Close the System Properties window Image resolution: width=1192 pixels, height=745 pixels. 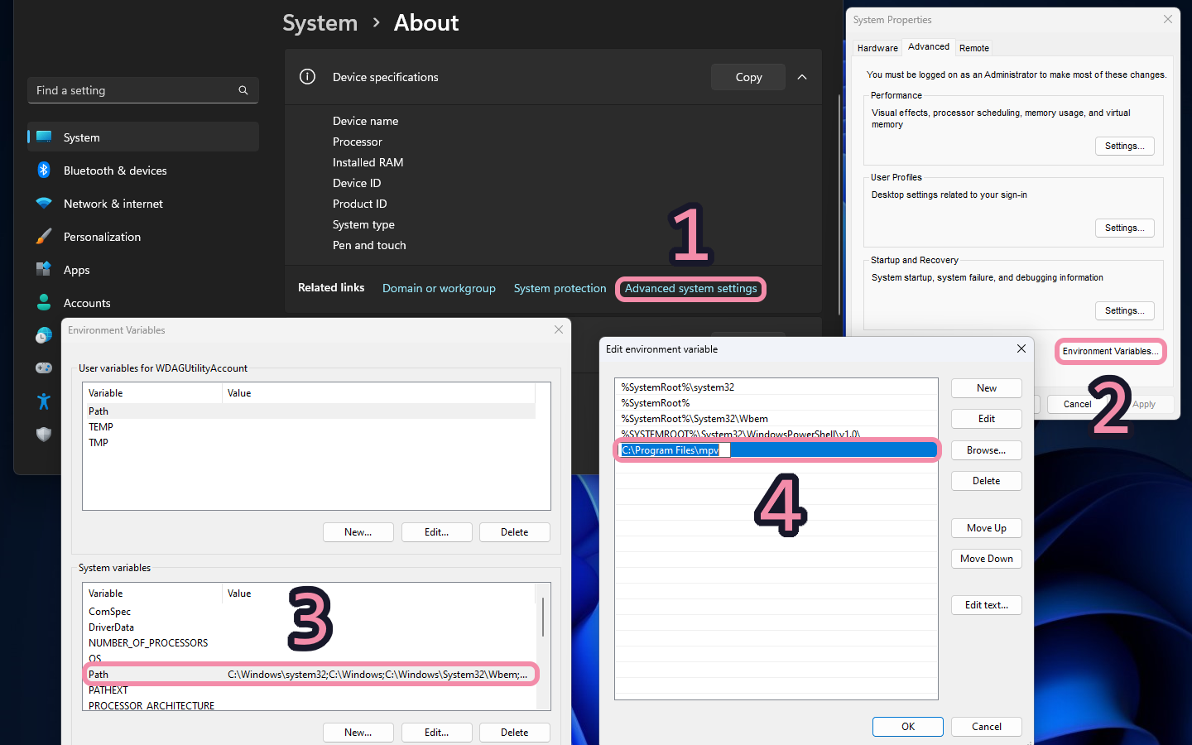tap(1168, 19)
